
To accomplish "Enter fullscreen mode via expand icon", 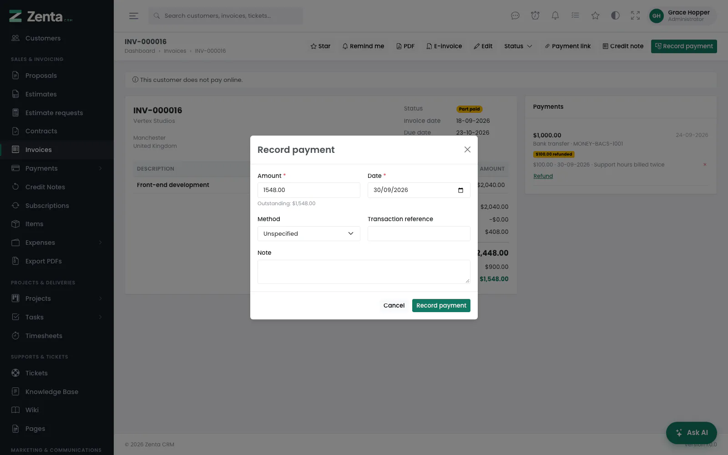I will pyautogui.click(x=635, y=16).
